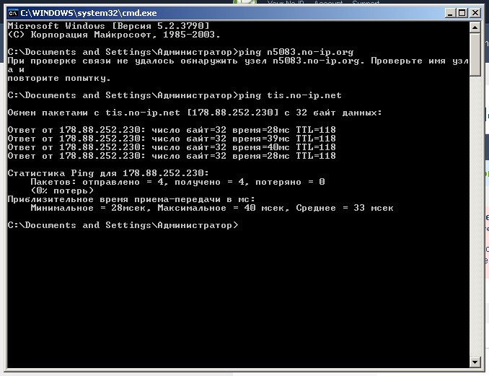Viewport: 489px width, 376px height.
Task: Click the empty scrollbar track below thumb
Action: click(x=475, y=217)
